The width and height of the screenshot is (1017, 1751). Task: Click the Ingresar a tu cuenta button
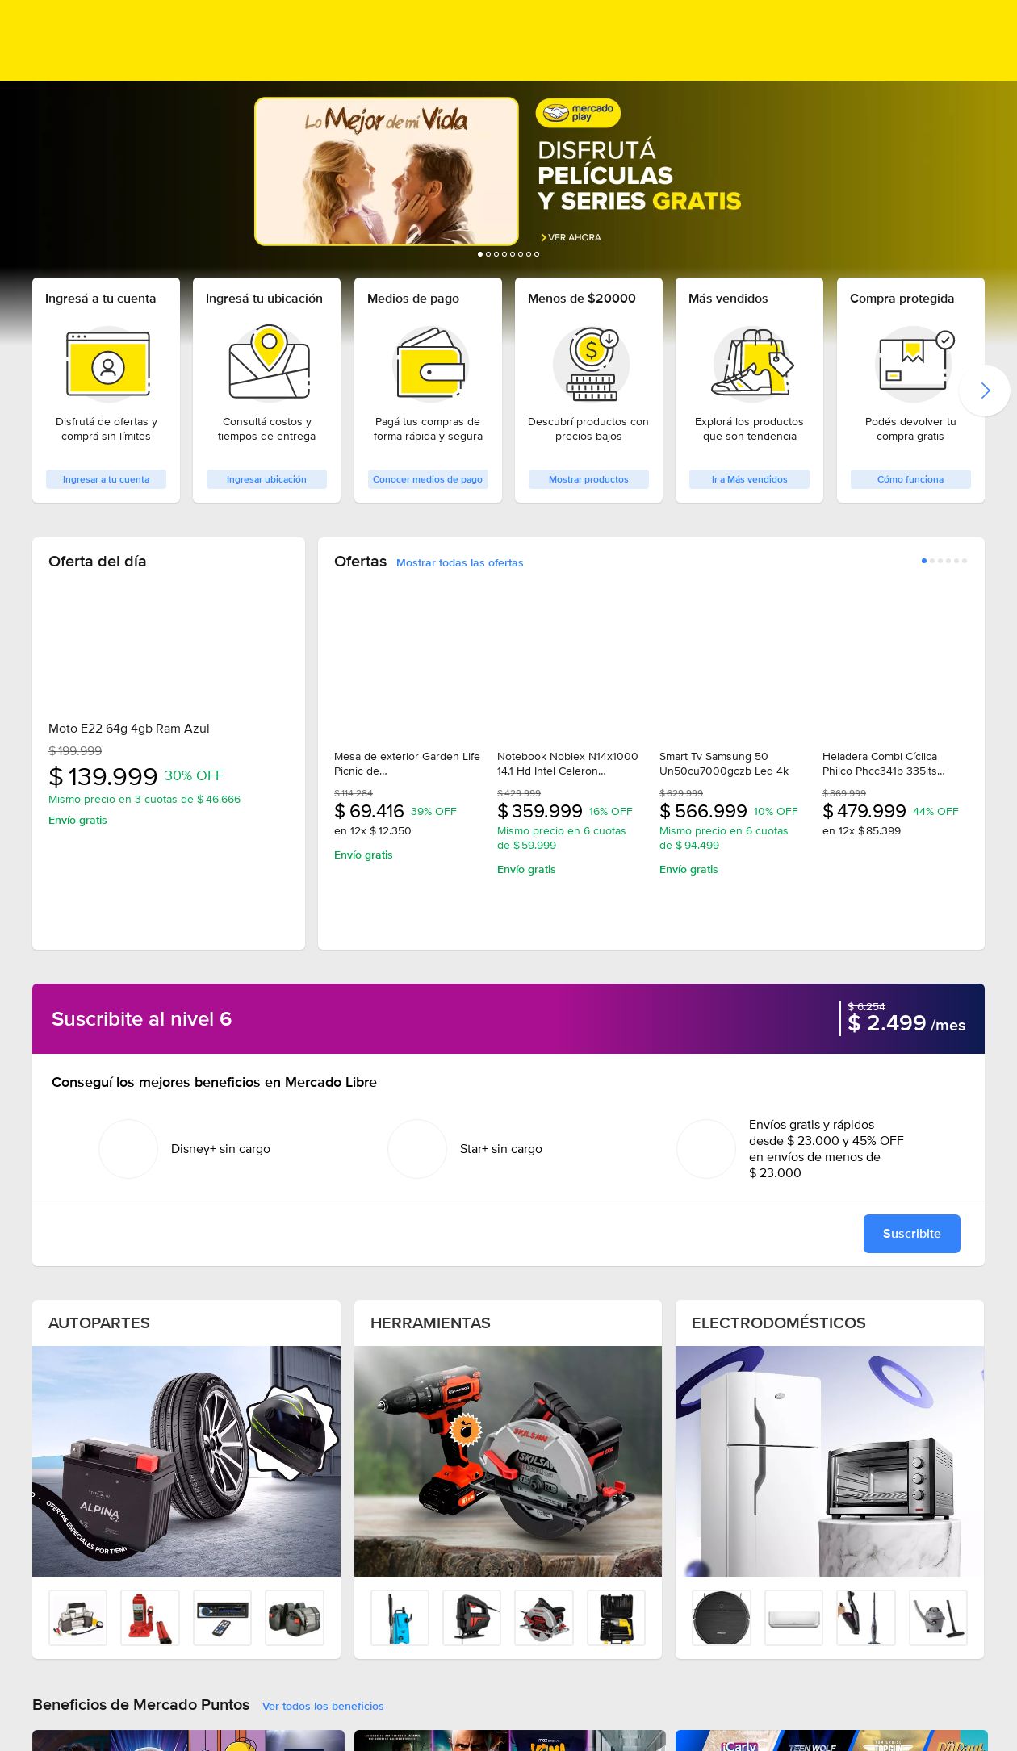[106, 479]
